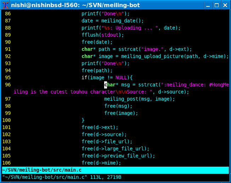Maximize the terminal window
This screenshot has height=183, width=231.
[x=216, y=5]
